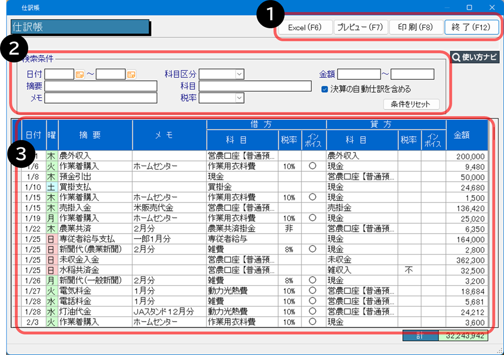Screen dimensions: 504x355
Task: Toggle 決算の自動仕訳を含める checkbox
Action: (x=325, y=90)
